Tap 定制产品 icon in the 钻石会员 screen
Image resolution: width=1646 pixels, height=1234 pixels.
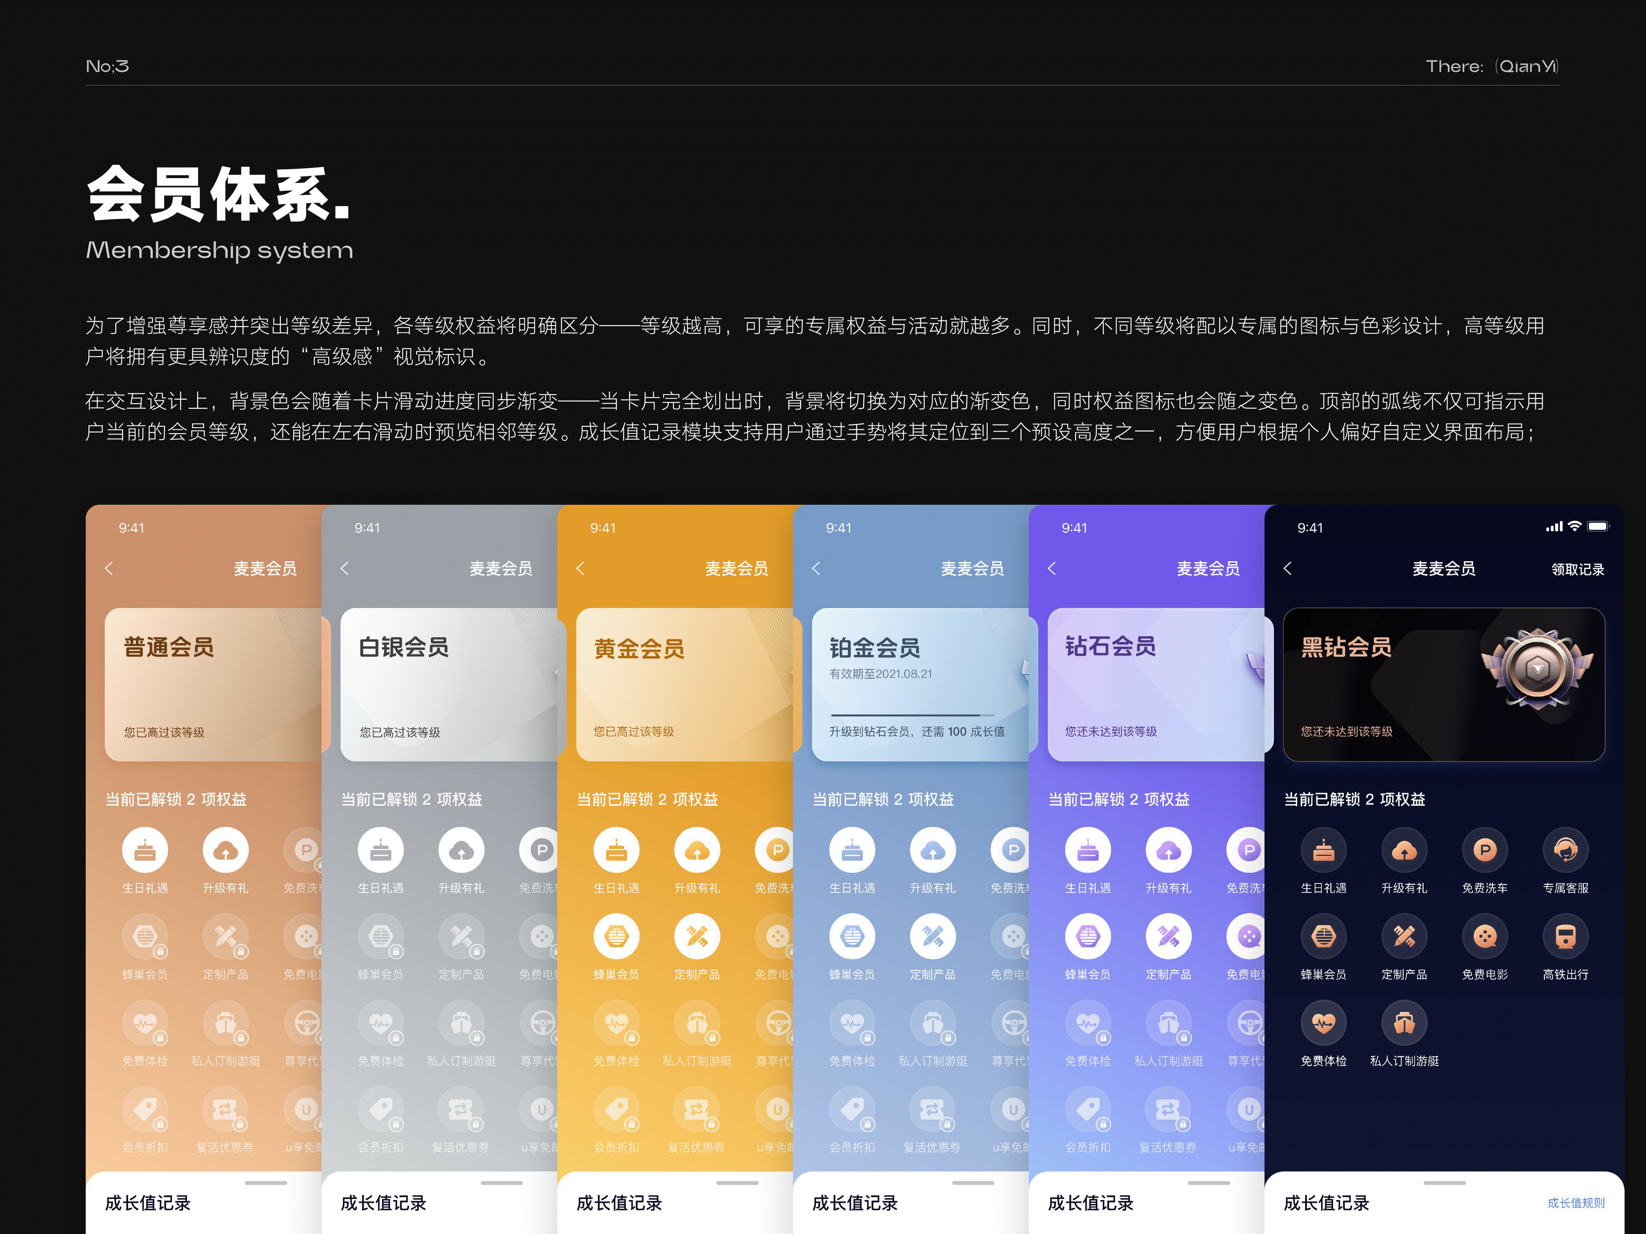pyautogui.click(x=1168, y=937)
